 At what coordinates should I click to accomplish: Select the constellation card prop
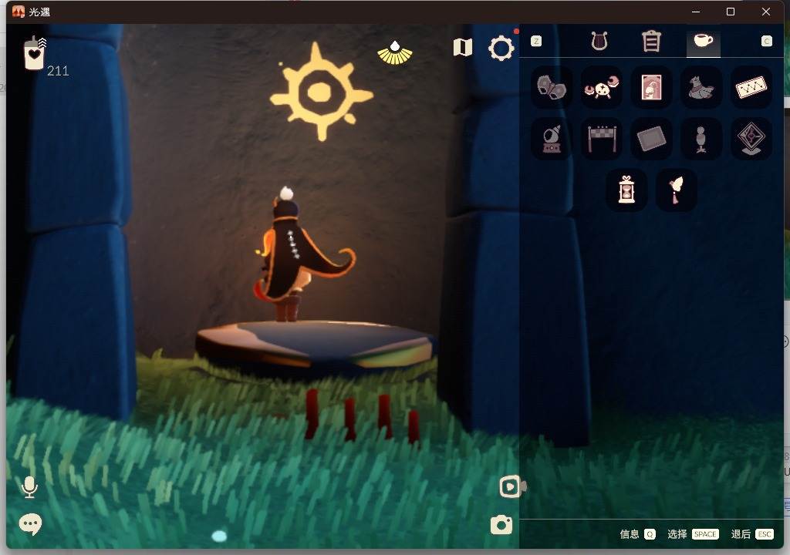coord(751,88)
